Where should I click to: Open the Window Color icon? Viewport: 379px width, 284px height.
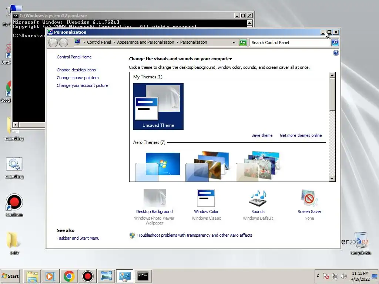coord(206,198)
